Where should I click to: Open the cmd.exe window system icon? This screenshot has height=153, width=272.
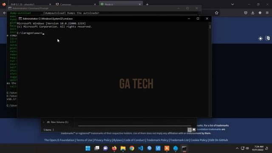click(20, 19)
